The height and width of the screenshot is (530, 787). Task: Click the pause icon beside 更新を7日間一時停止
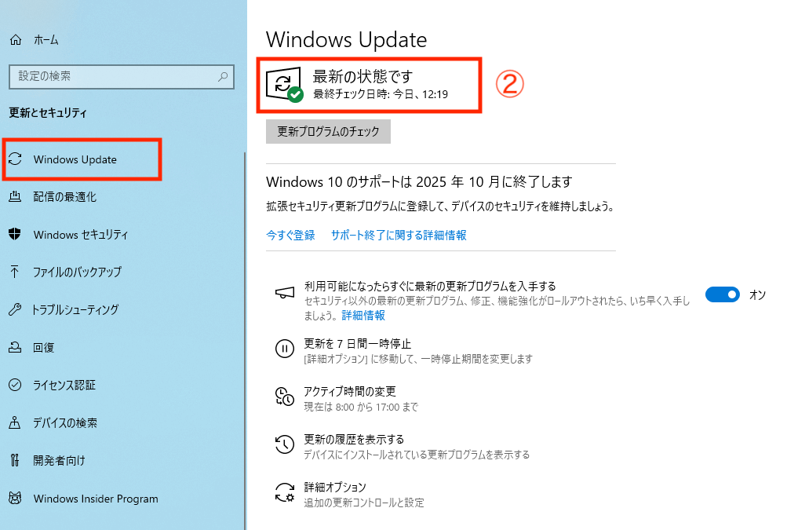click(x=285, y=348)
